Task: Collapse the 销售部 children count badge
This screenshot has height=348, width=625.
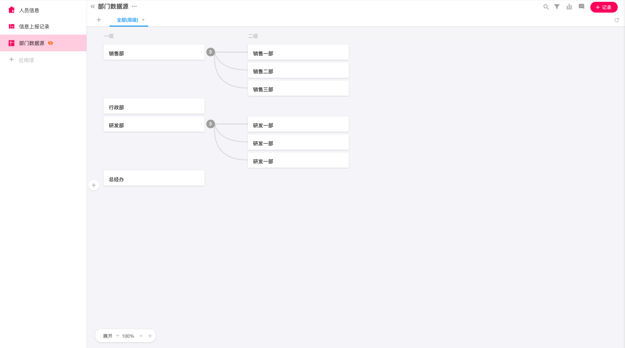Action: click(x=210, y=52)
